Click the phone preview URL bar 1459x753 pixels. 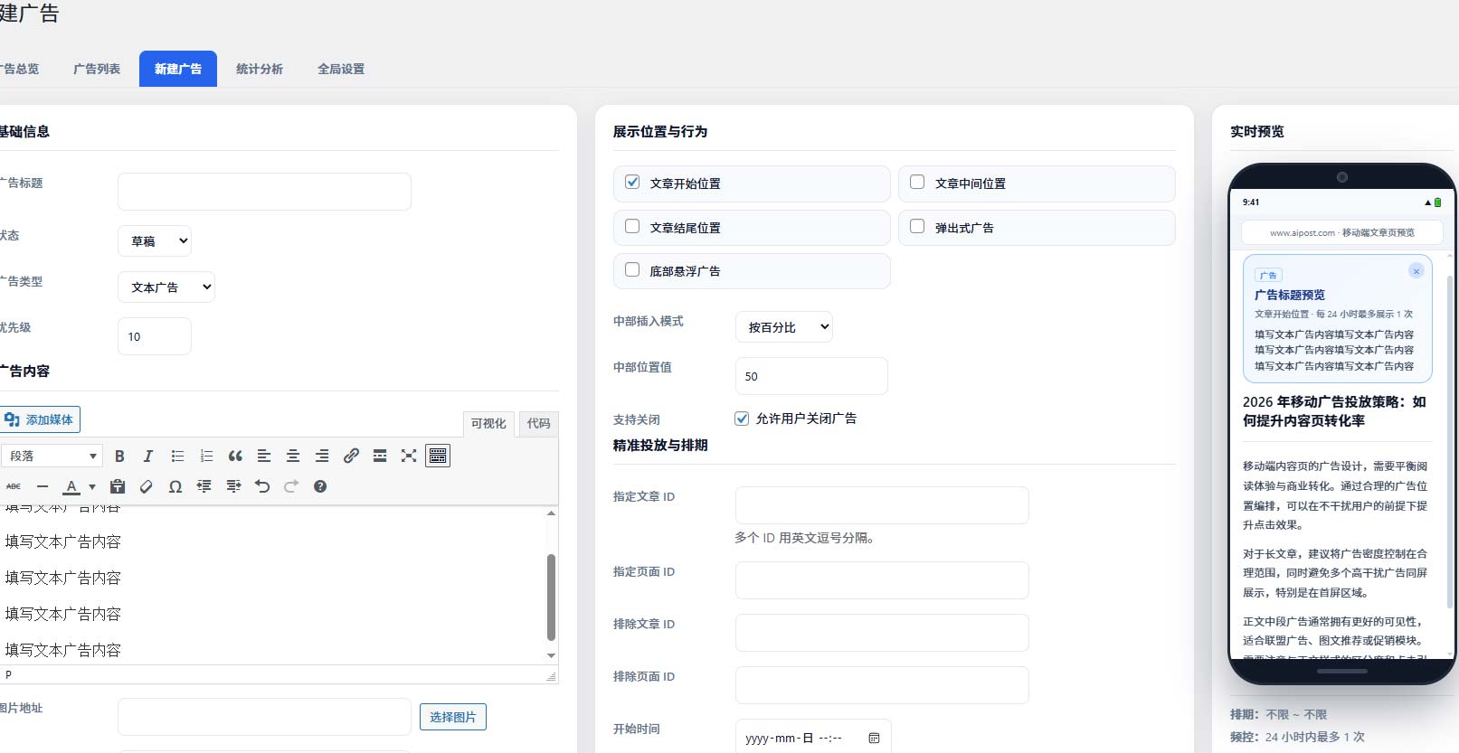(x=1341, y=232)
